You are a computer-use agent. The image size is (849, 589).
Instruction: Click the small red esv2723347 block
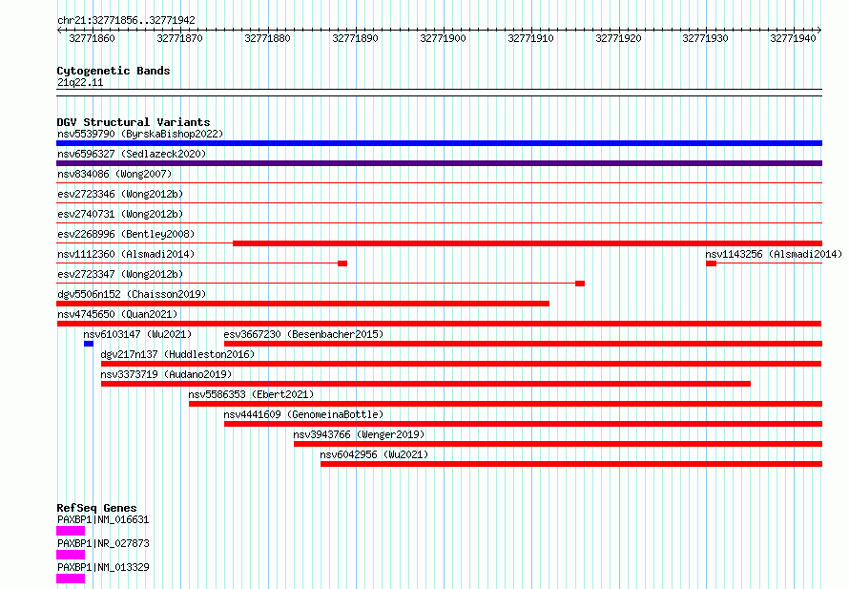pos(580,284)
